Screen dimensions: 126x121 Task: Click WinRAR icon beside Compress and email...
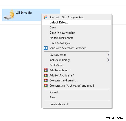pos(46,81)
